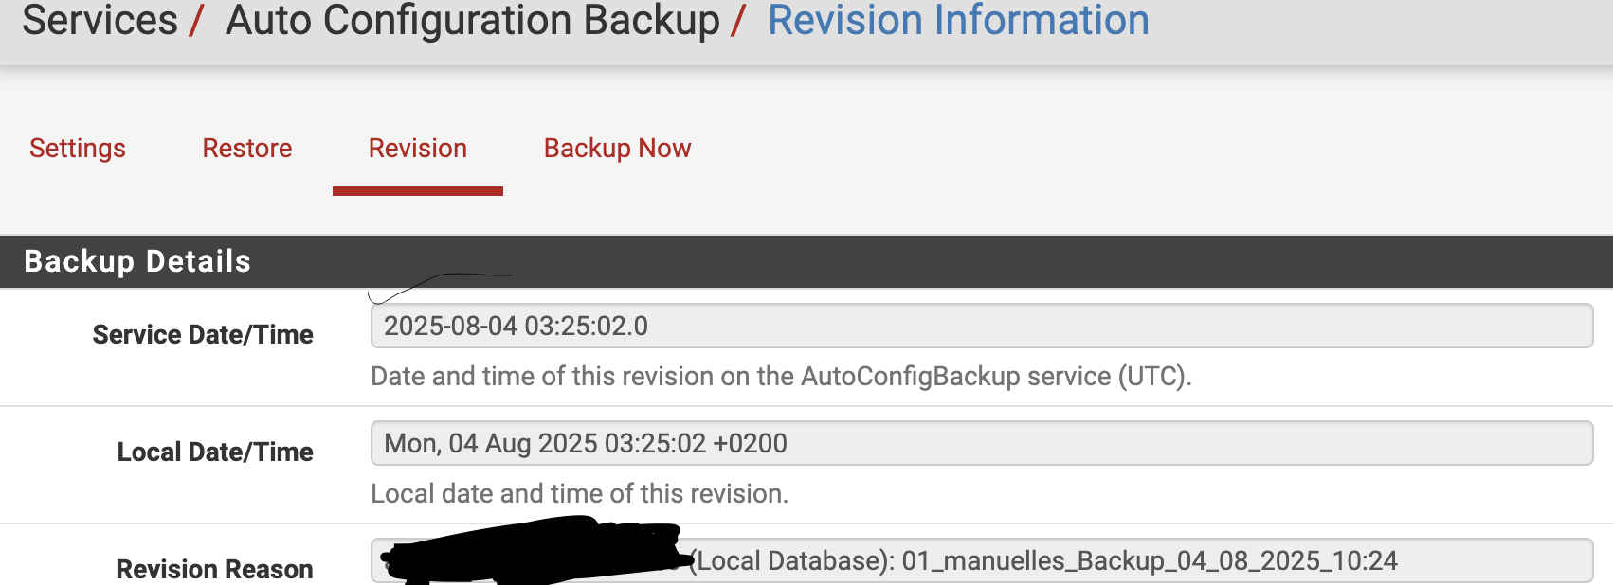Go to Auto Configuration Backup breadcrumb
The image size is (1613, 585).
click(473, 20)
